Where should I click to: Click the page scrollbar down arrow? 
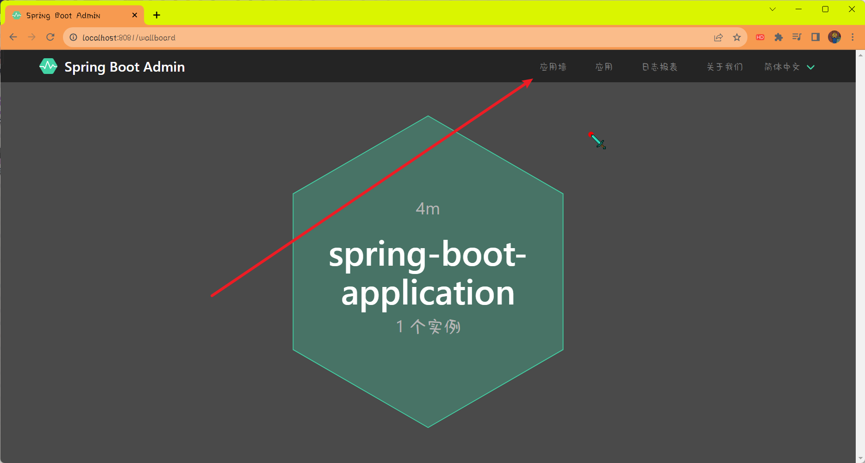click(x=860, y=458)
